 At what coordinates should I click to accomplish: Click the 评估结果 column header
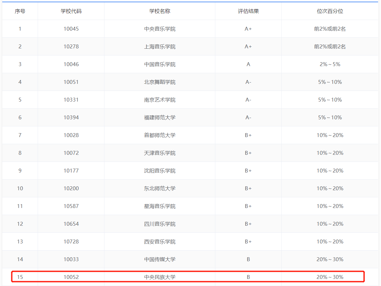click(248, 11)
